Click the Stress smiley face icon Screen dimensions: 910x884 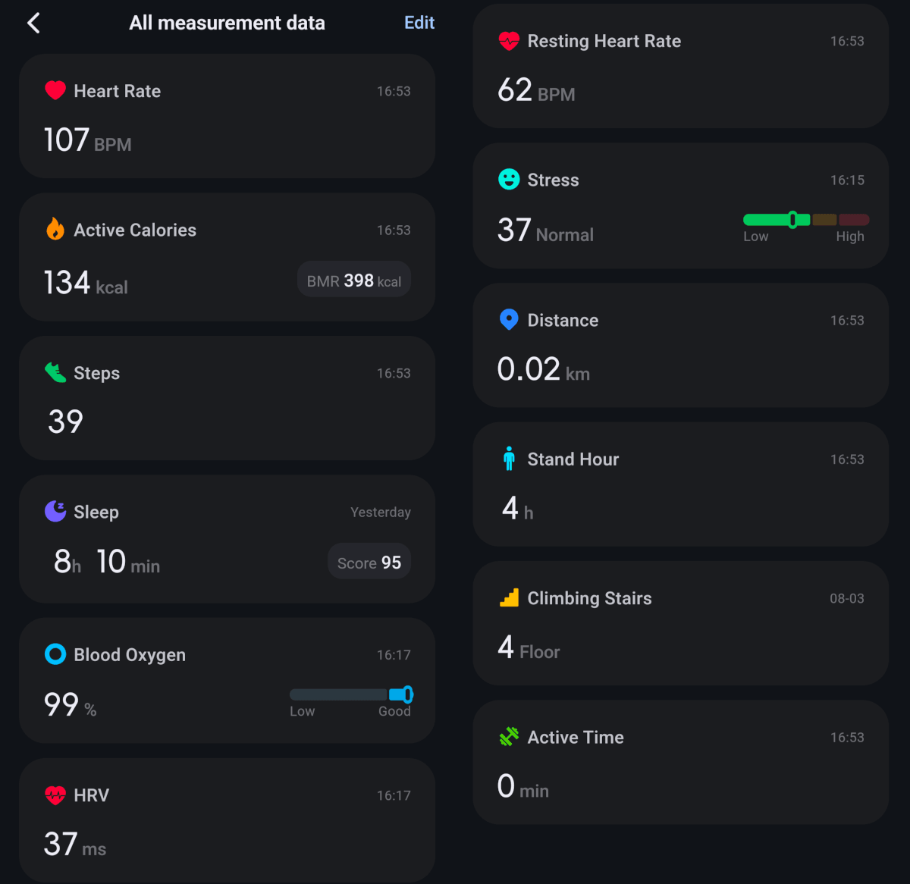point(509,180)
